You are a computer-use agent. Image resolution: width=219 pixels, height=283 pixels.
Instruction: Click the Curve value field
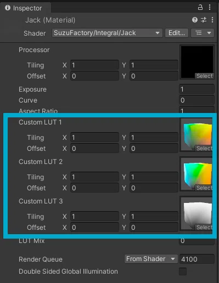196,100
